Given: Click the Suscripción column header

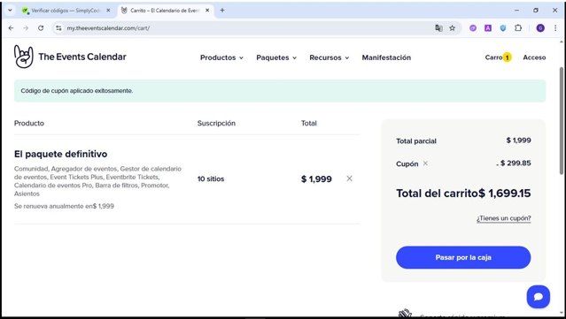Looking at the screenshot, I should tap(216, 123).
